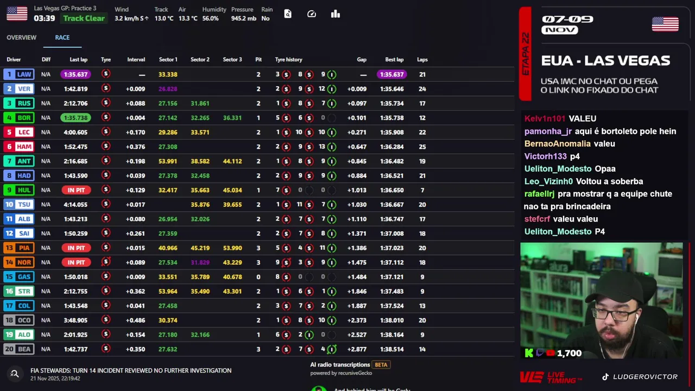This screenshot has width=695, height=391.
Task: Click the session timer 03:39
Action: click(x=44, y=18)
